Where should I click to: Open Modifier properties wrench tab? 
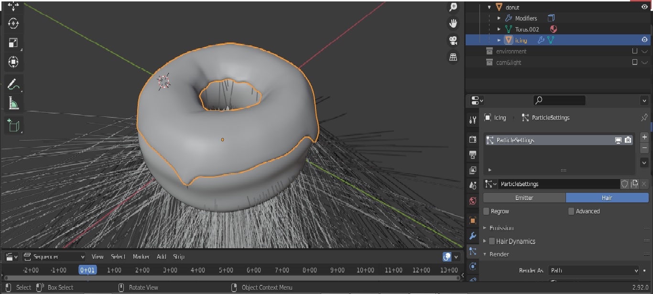coord(473,236)
